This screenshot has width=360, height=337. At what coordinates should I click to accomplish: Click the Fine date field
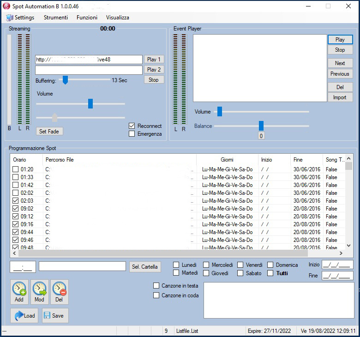337,276
